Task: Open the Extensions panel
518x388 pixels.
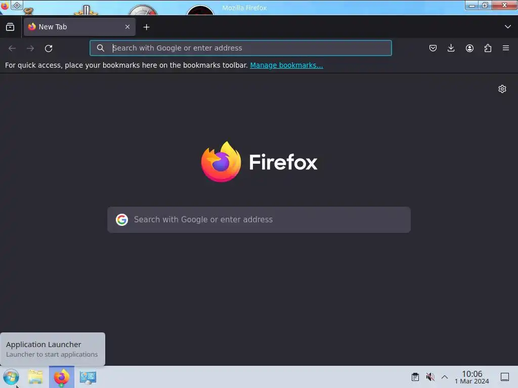Action: pyautogui.click(x=488, y=48)
